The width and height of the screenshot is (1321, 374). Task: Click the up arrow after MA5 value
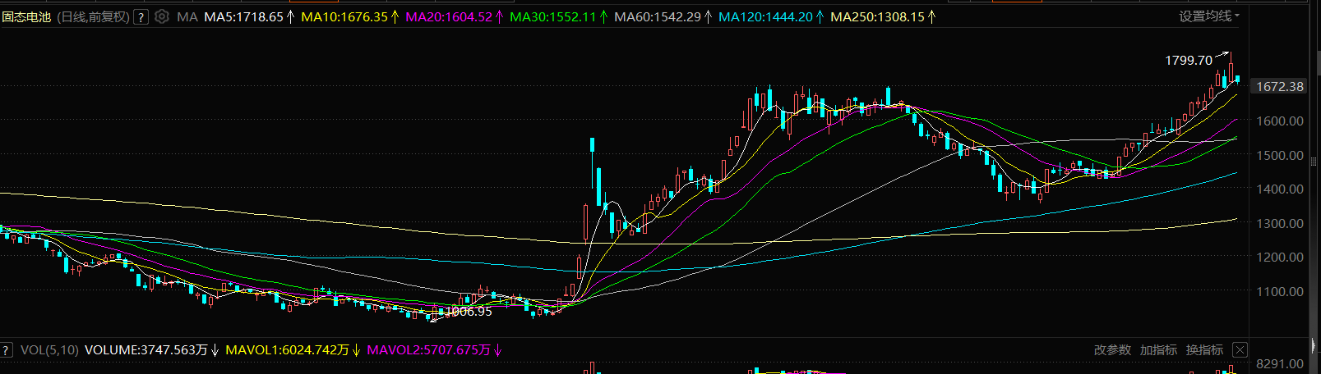(290, 16)
